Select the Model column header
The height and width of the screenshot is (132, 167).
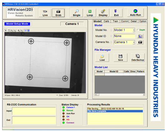point(100,71)
